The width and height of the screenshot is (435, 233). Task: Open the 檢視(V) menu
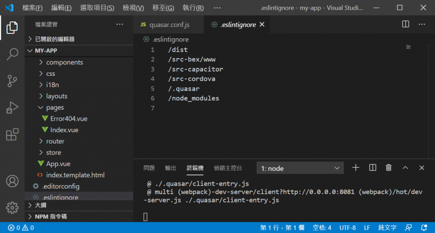[x=133, y=8]
